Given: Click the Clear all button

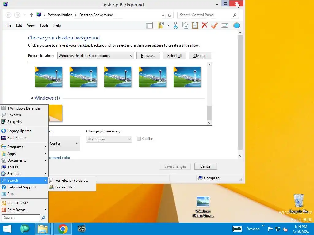Looking at the screenshot, I should [x=200, y=56].
